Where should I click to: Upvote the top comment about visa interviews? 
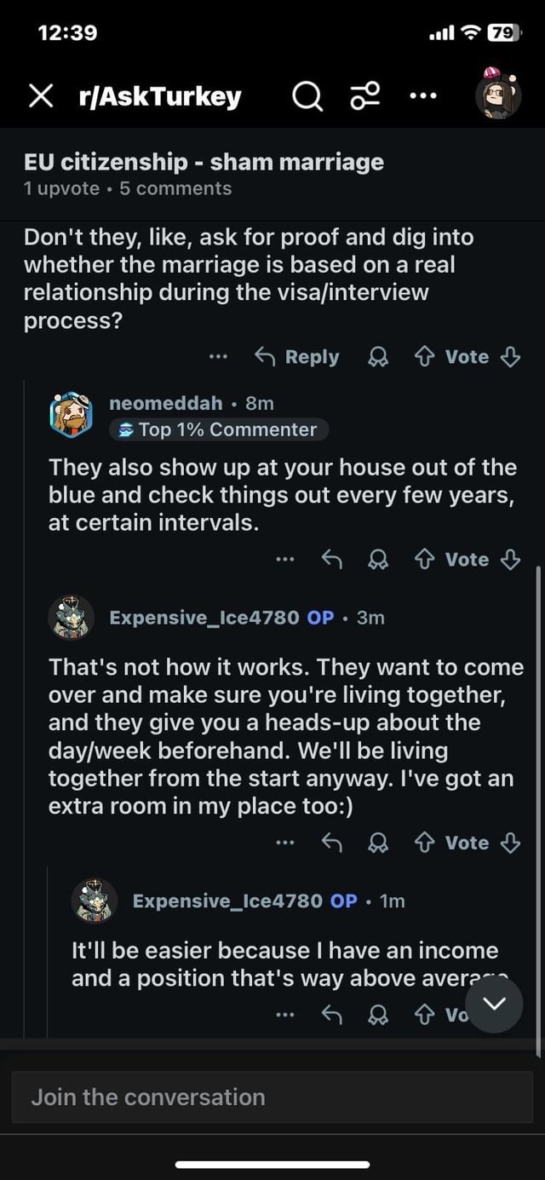pyautogui.click(x=422, y=358)
